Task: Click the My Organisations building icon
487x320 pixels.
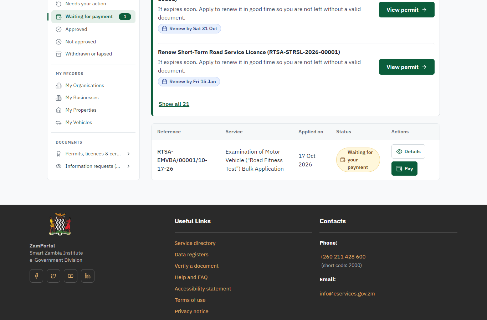Action: pyautogui.click(x=59, y=86)
